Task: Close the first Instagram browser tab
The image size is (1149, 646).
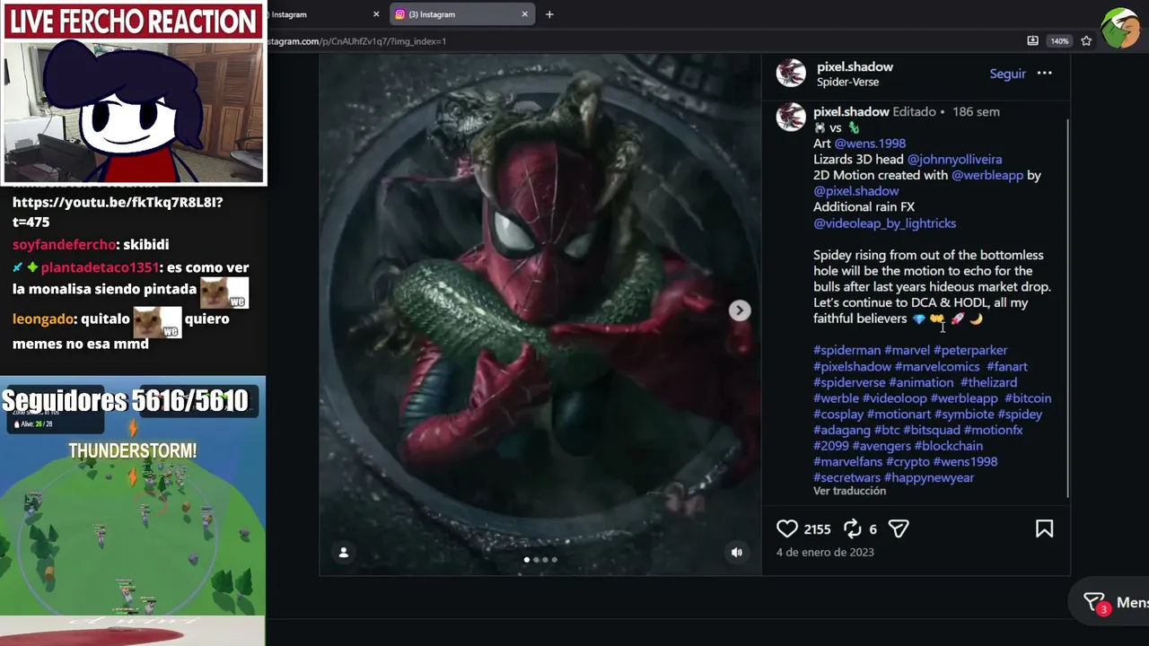Action: click(376, 14)
